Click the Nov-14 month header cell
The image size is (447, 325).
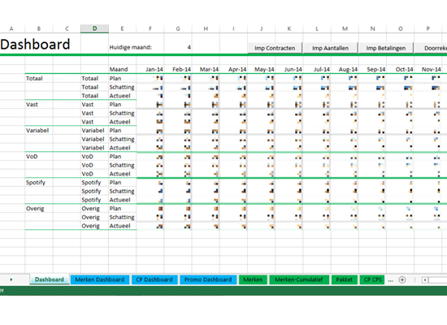click(428, 69)
